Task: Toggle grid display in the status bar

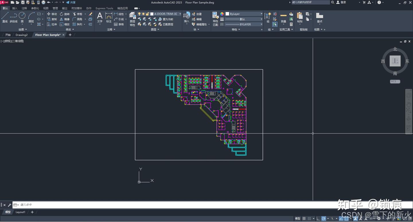Action: [304, 219]
